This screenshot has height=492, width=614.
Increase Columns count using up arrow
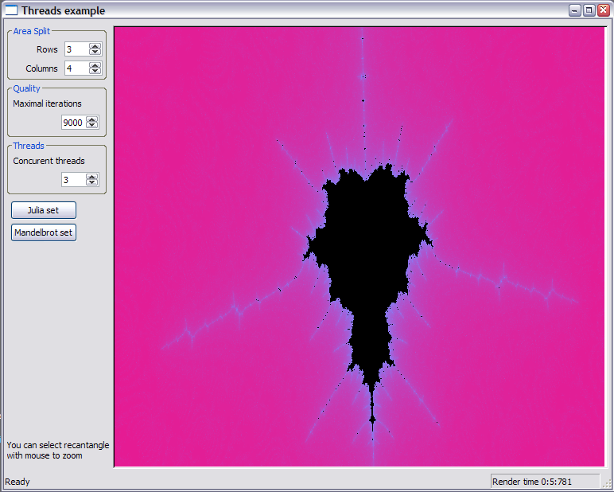pyautogui.click(x=95, y=65)
